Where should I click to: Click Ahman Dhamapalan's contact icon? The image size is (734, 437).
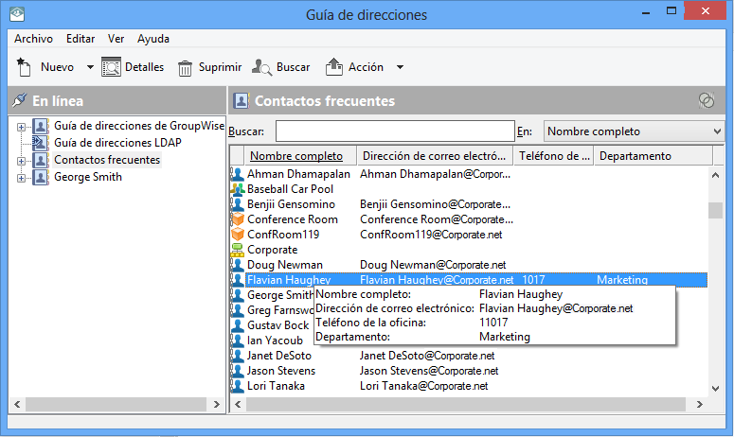coord(238,174)
